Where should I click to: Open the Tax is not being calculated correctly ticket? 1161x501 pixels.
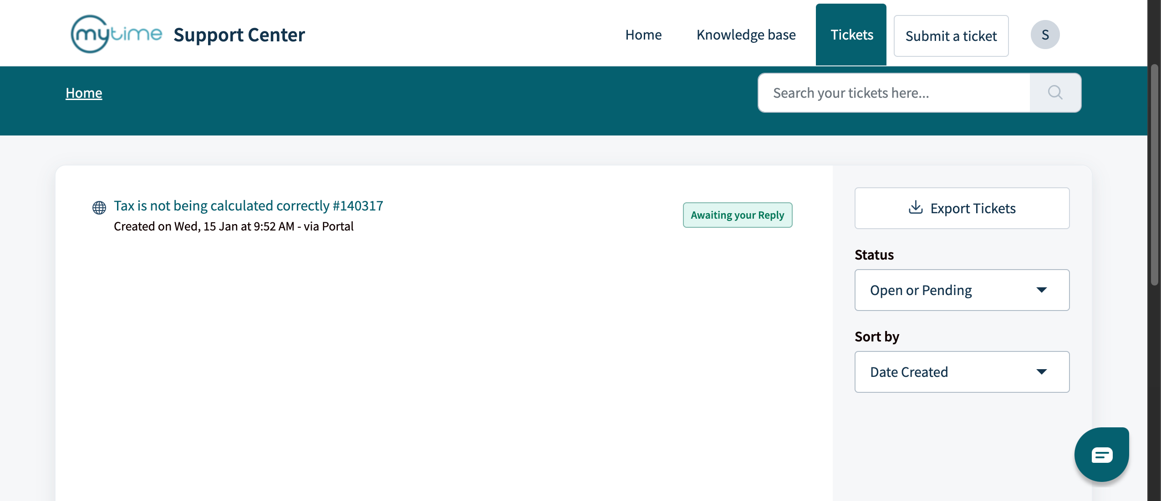tap(248, 205)
